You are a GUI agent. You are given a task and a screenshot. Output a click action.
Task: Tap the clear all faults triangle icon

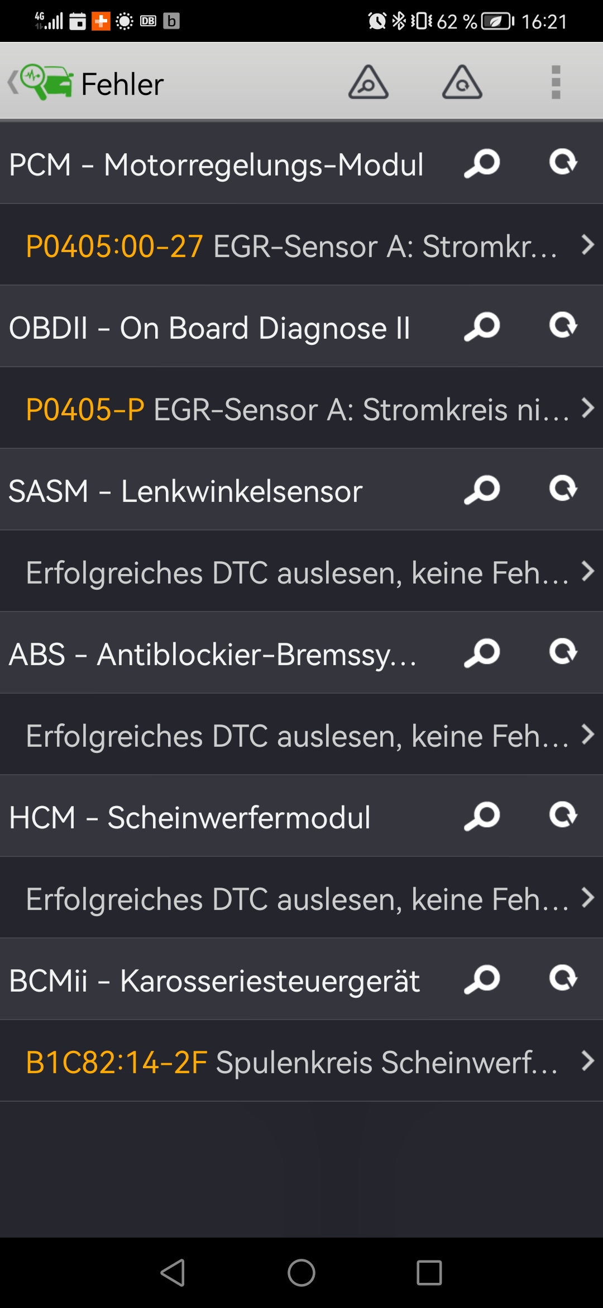click(462, 83)
